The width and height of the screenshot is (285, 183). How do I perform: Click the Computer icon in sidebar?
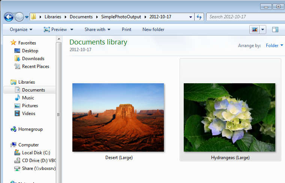[x=13, y=145]
